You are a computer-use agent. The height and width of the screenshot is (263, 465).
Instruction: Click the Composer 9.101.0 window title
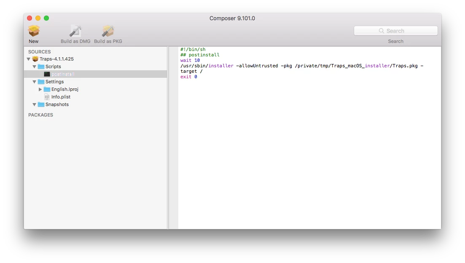pyautogui.click(x=232, y=19)
